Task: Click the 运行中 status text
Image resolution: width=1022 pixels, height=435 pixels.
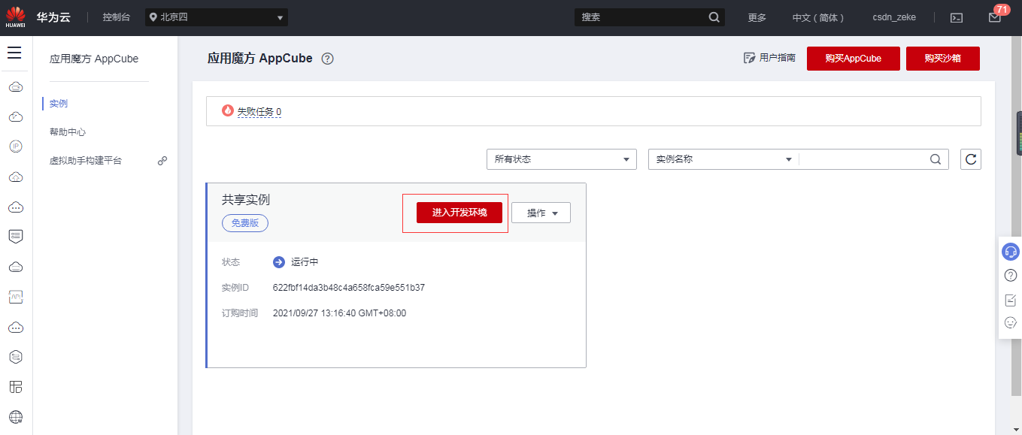Action: point(305,262)
